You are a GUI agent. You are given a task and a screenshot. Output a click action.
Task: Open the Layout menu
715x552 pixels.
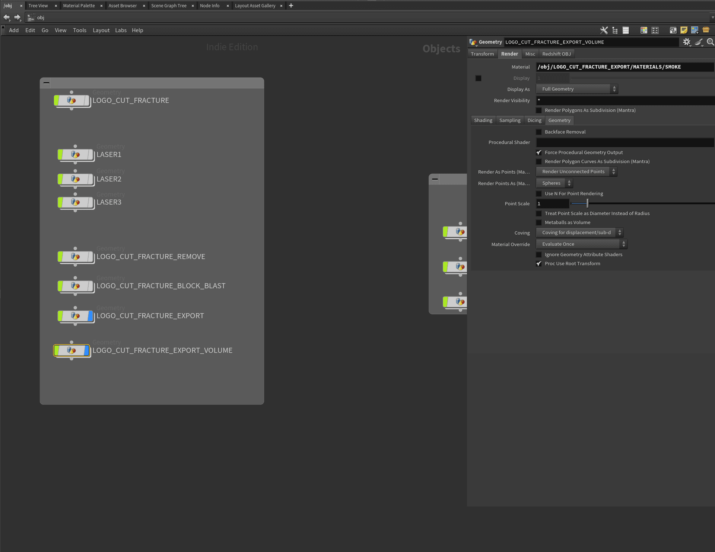[101, 31]
